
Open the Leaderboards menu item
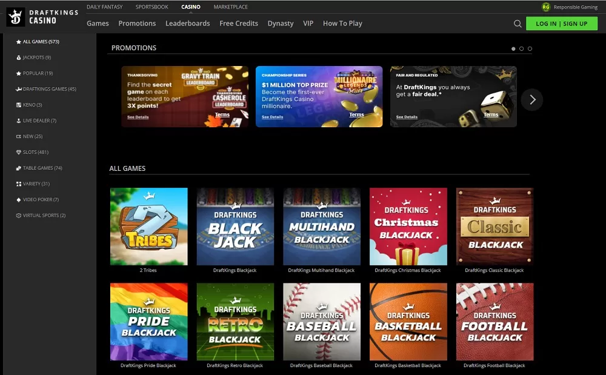coord(187,24)
